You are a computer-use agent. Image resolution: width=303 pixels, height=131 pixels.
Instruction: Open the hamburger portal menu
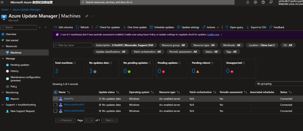point(3,2)
